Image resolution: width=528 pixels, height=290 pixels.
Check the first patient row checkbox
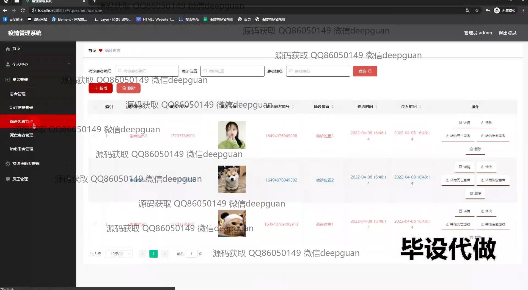[x=95, y=136]
